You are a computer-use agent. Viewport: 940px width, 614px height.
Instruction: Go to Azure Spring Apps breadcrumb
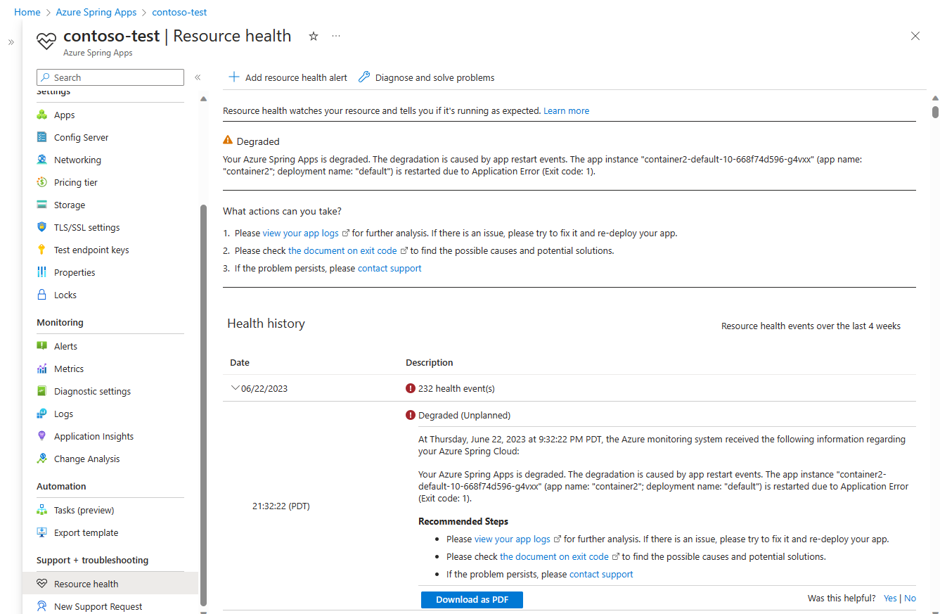pos(96,12)
